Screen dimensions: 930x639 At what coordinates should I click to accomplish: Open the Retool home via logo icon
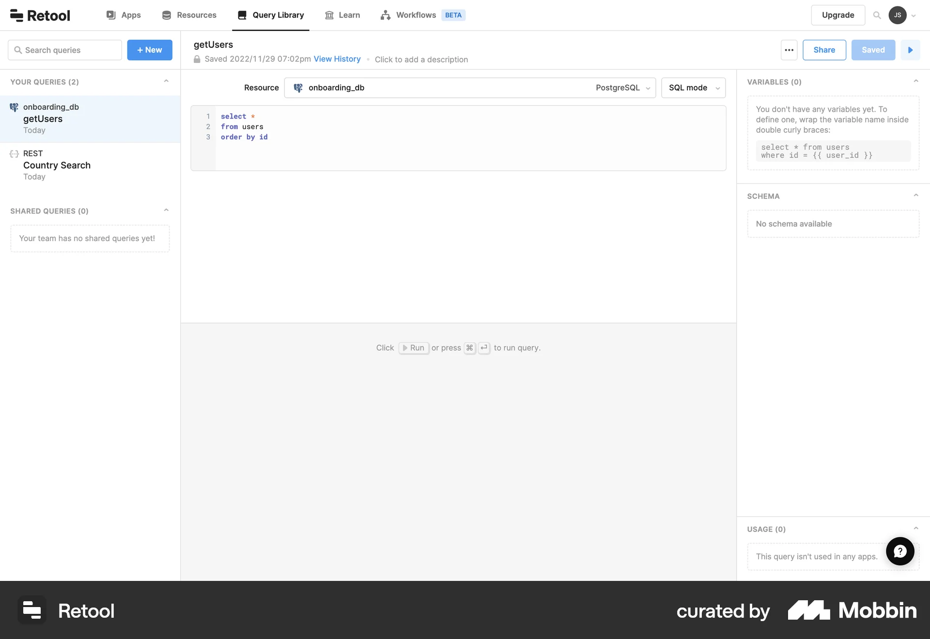pos(17,15)
